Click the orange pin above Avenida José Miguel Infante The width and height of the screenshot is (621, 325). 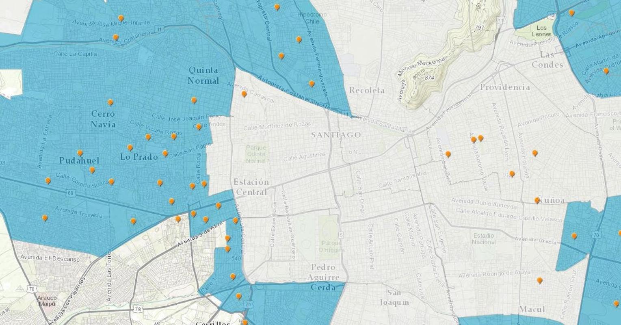pos(121,18)
